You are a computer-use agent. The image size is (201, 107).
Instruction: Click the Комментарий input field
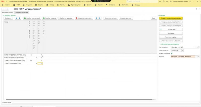(106, 102)
